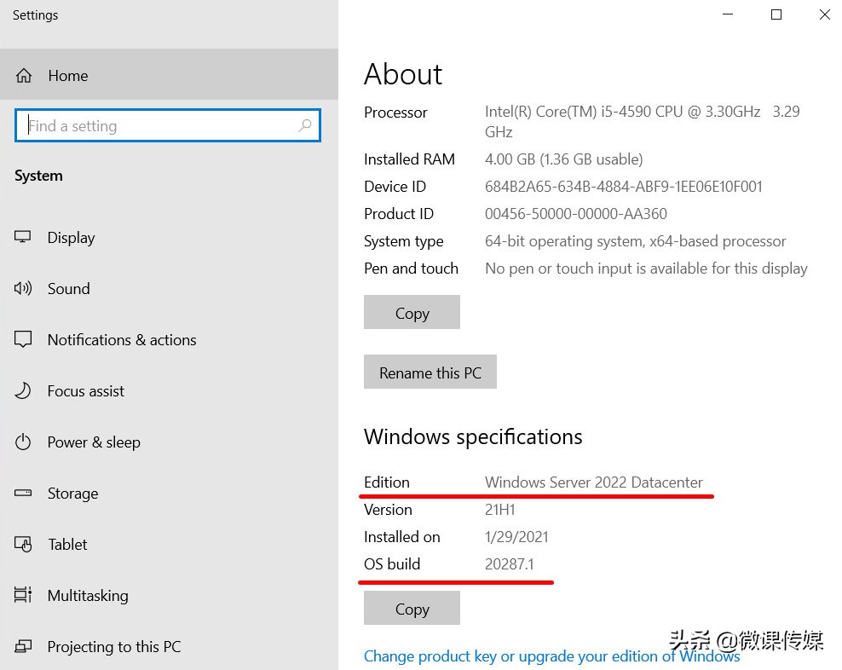Click the About page heading
842x670 pixels.
pyautogui.click(x=403, y=74)
